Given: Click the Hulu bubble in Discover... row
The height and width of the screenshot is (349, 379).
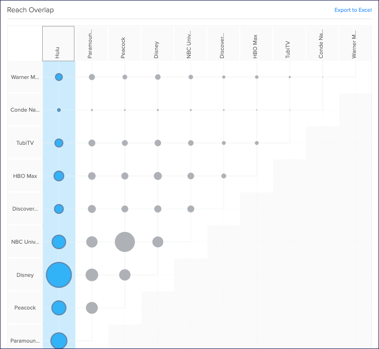Looking at the screenshot, I should click(59, 209).
